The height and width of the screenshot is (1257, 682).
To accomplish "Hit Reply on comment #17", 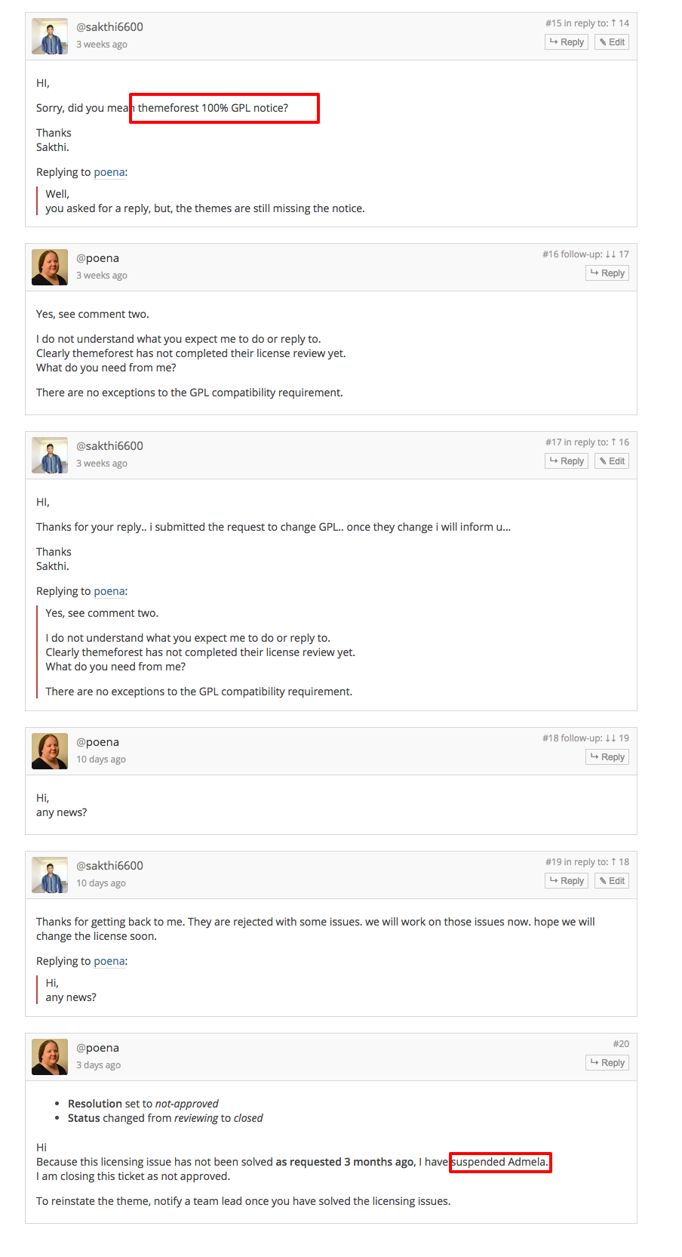I will tap(567, 461).
